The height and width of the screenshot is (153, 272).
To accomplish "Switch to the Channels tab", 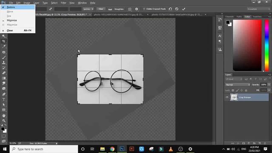I will (x=229, y=17).
